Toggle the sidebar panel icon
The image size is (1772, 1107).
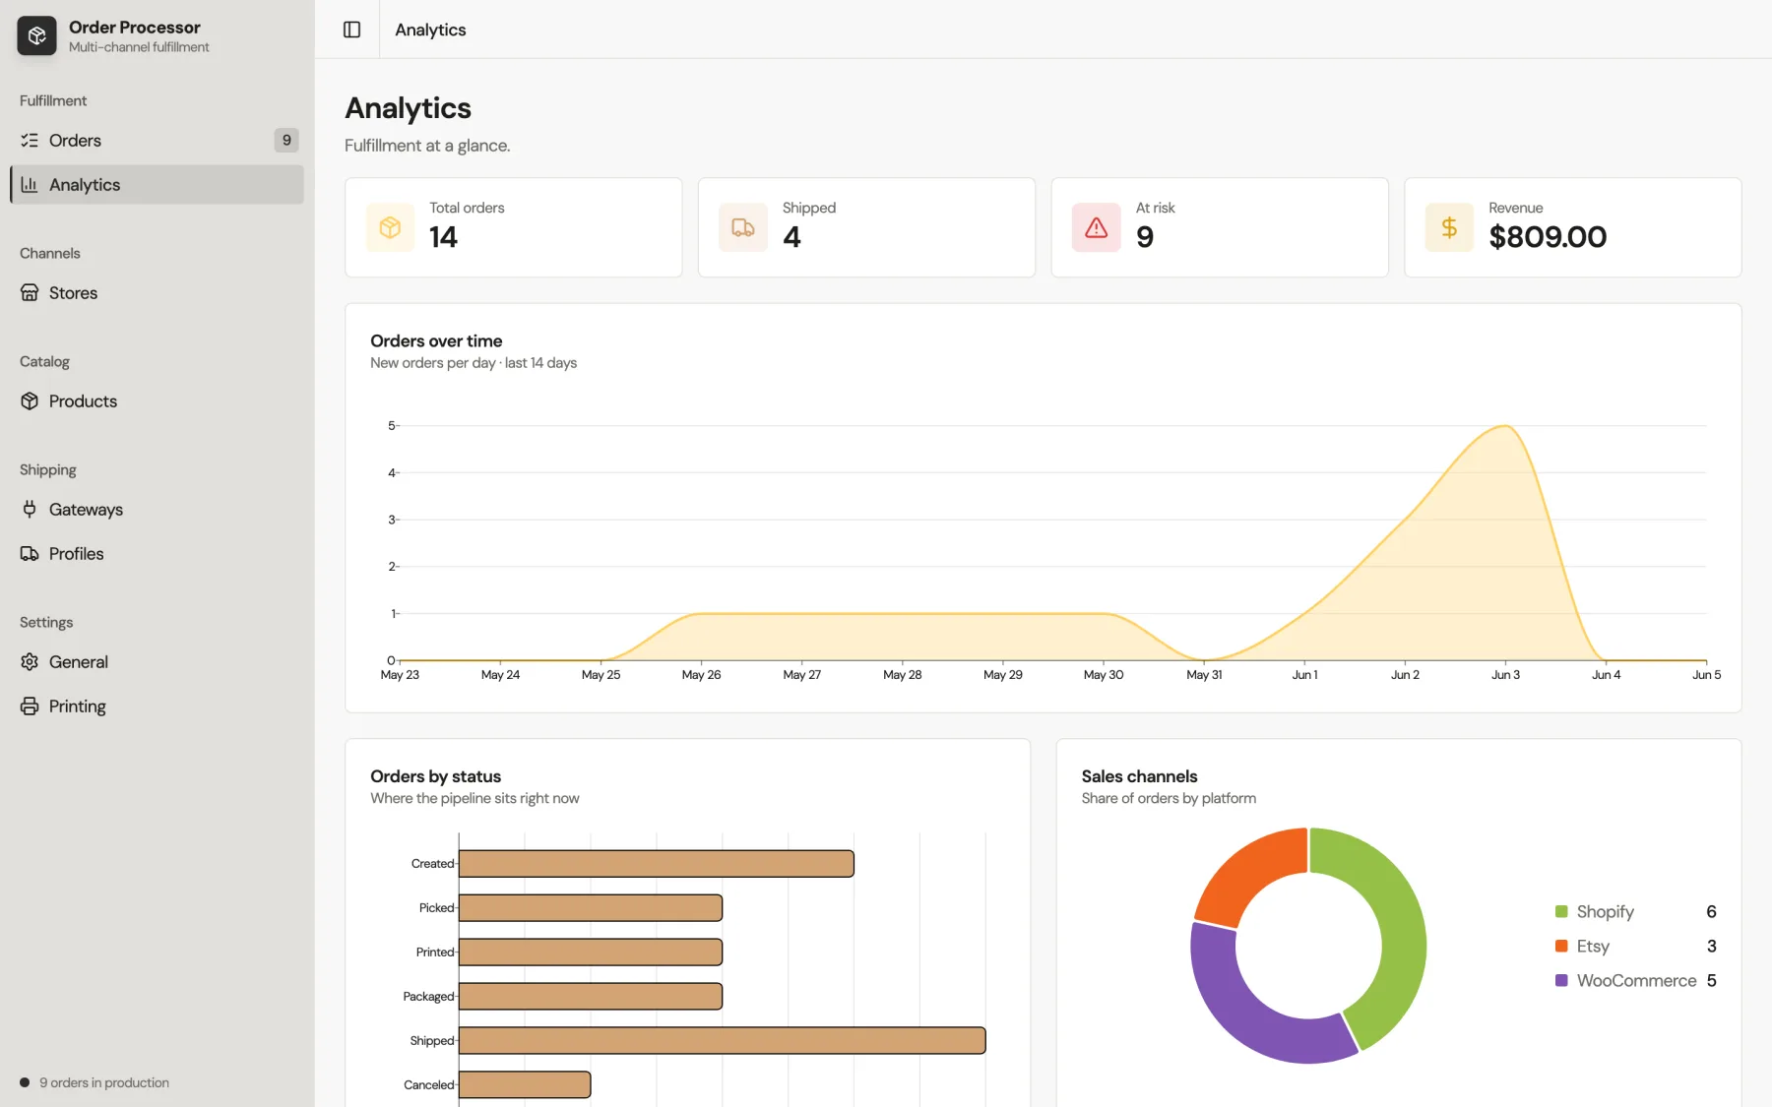click(351, 30)
